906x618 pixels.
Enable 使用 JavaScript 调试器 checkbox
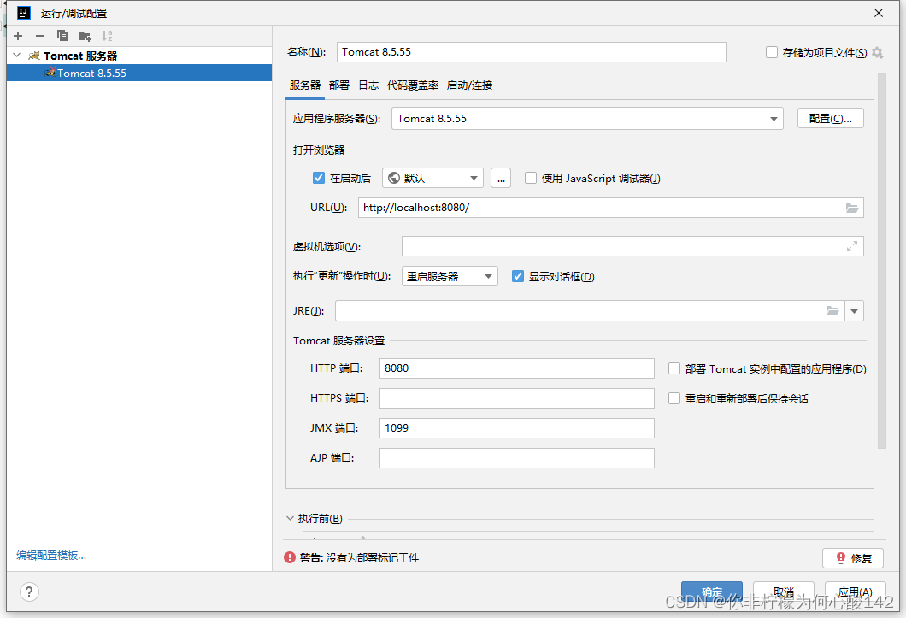(x=531, y=178)
